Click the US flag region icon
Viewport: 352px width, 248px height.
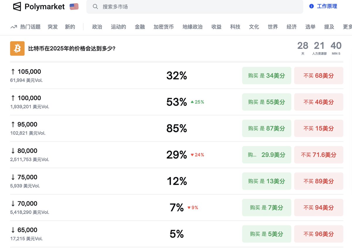pos(74,6)
